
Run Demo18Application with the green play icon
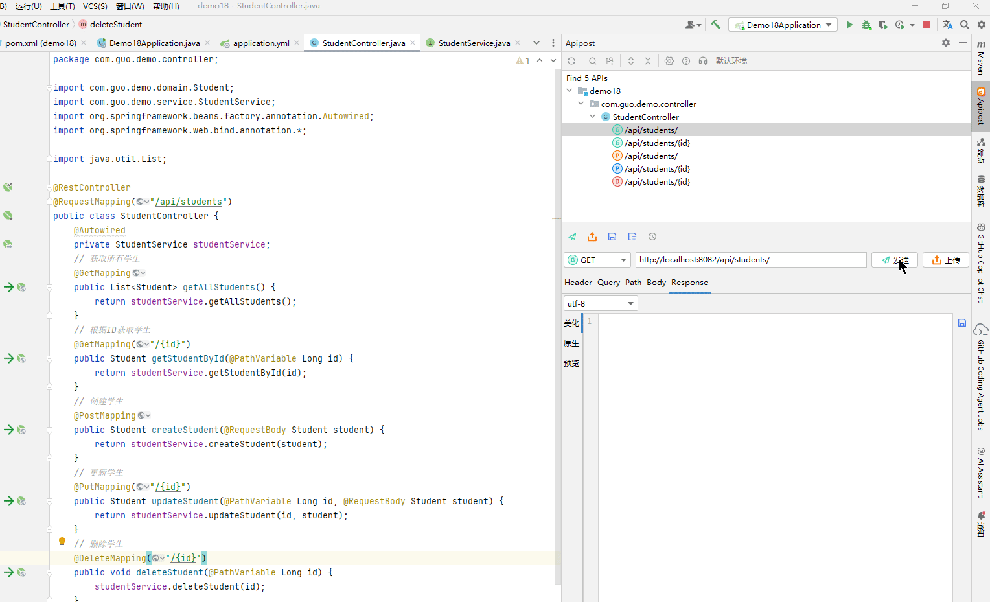pyautogui.click(x=849, y=25)
